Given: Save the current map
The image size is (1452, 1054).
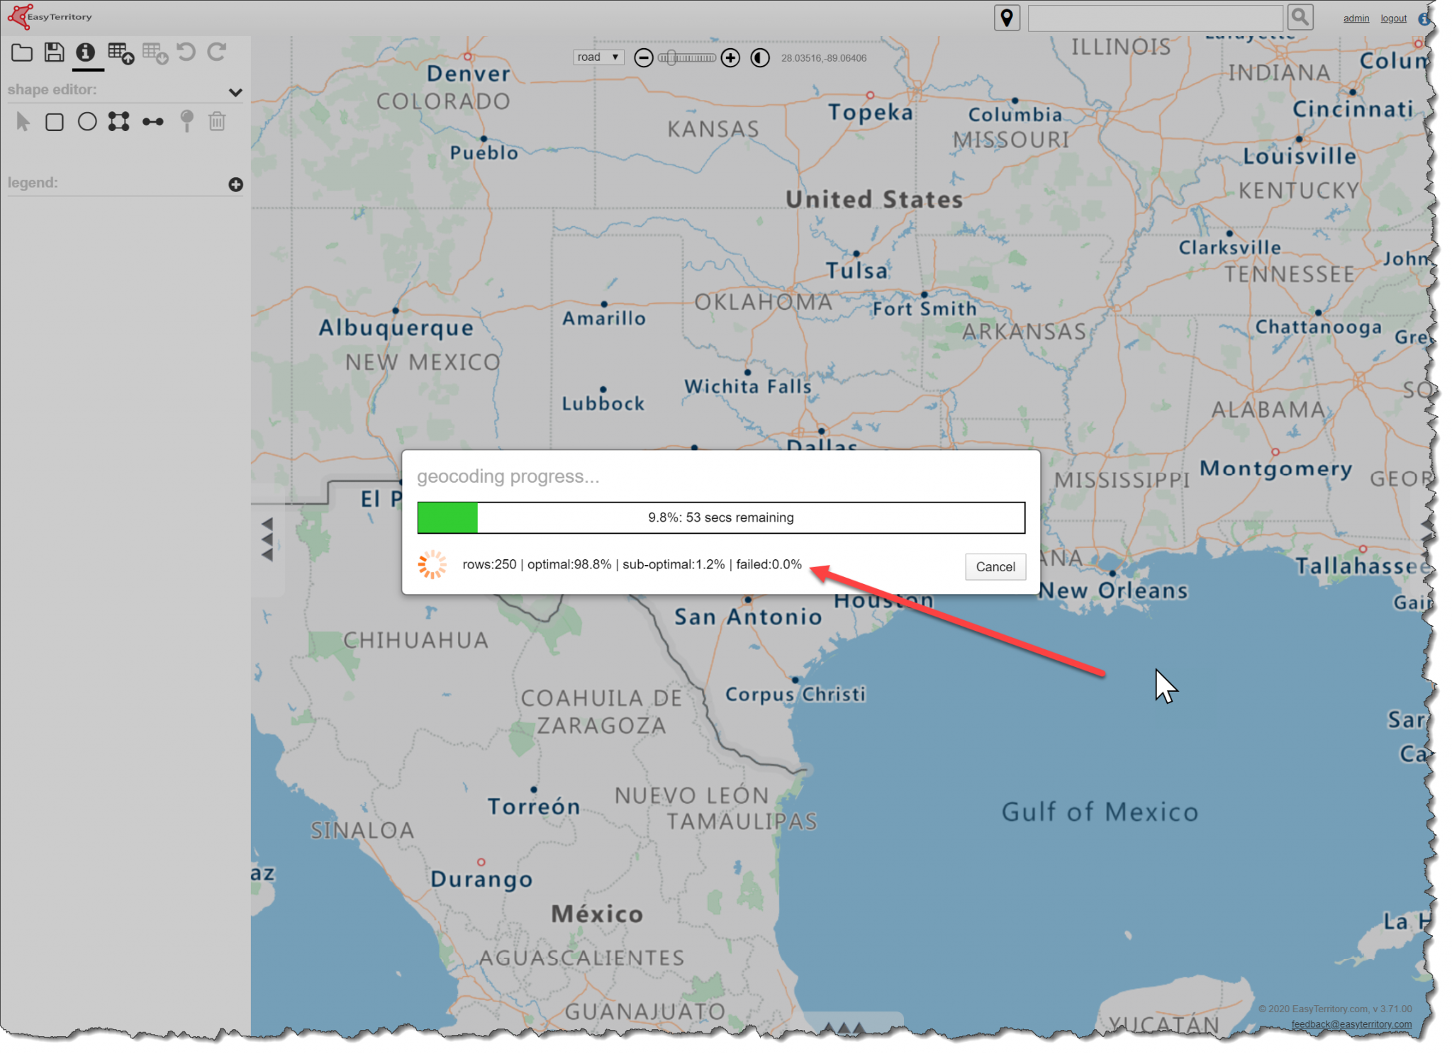Looking at the screenshot, I should [x=54, y=52].
